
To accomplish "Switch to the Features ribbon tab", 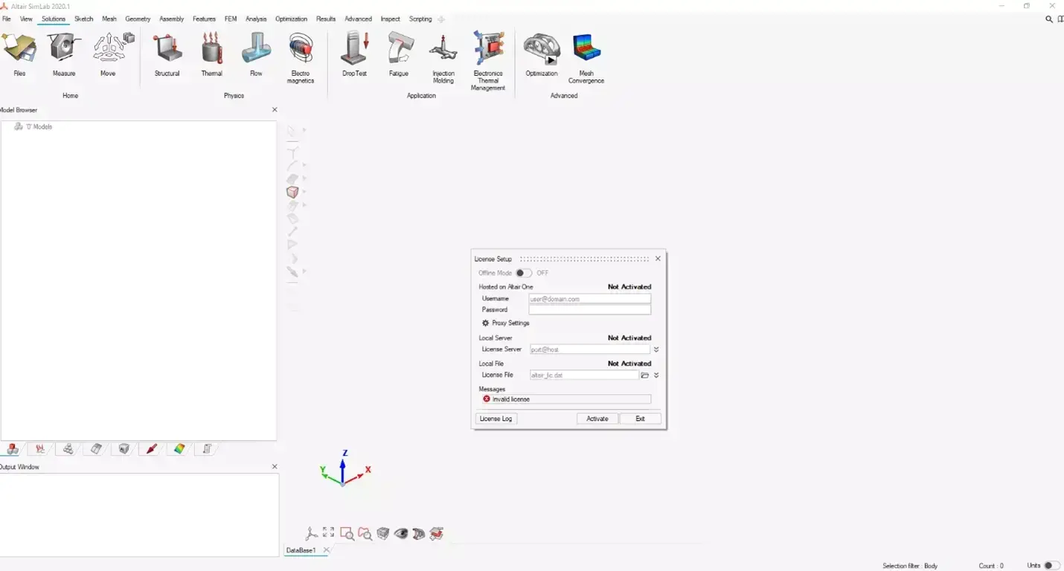I will (204, 19).
